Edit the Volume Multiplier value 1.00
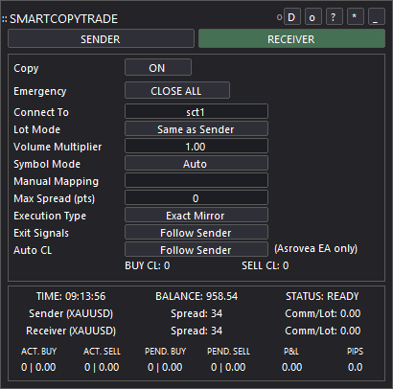Image resolution: width=393 pixels, height=389 pixels. [196, 147]
